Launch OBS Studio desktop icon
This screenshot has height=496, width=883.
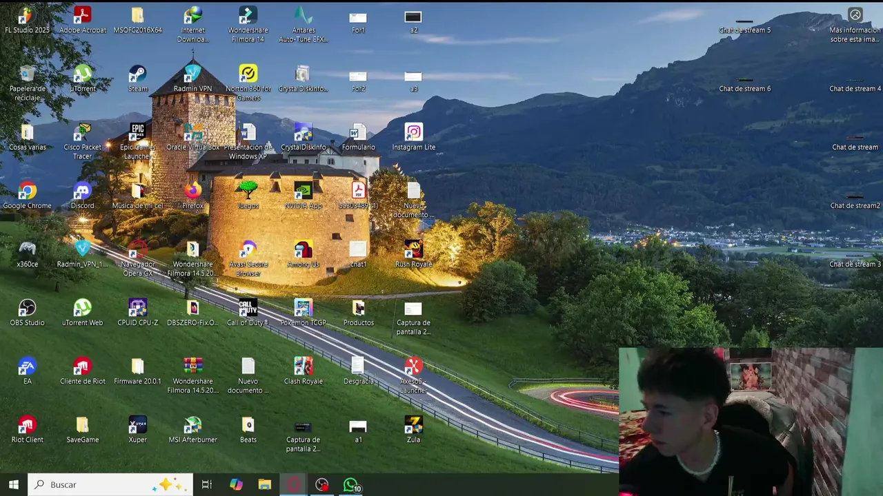27,308
